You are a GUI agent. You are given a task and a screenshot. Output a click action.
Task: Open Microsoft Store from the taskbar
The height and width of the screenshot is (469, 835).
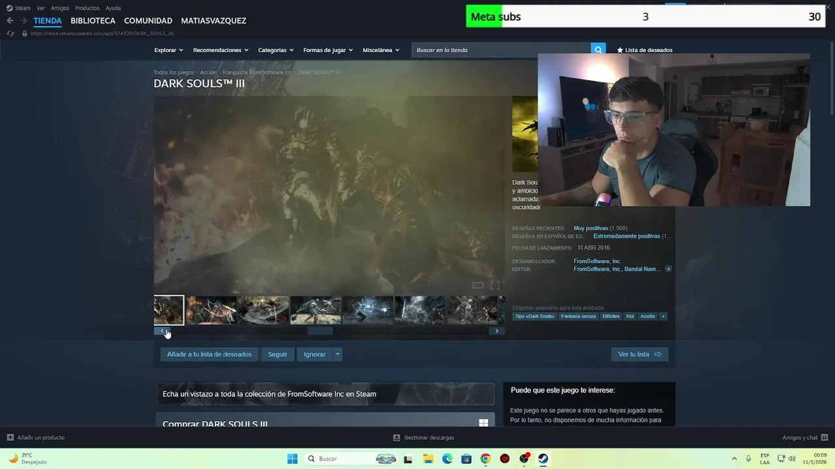[466, 459]
